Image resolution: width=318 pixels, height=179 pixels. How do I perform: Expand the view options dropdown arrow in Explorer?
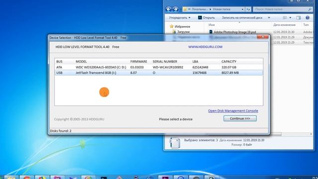coord(290,18)
